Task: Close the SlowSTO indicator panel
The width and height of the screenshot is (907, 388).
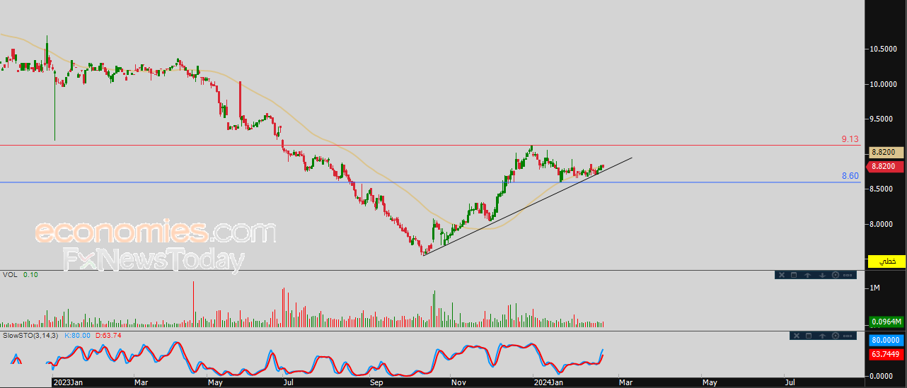Action: [795, 336]
